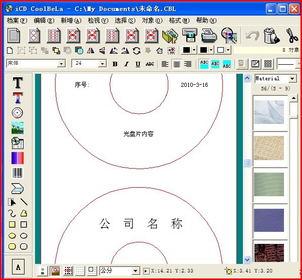Image resolution: width=302 pixels, height=280 pixels.
Task: Draw a filled yellow rectangle
Action: pos(12,224)
